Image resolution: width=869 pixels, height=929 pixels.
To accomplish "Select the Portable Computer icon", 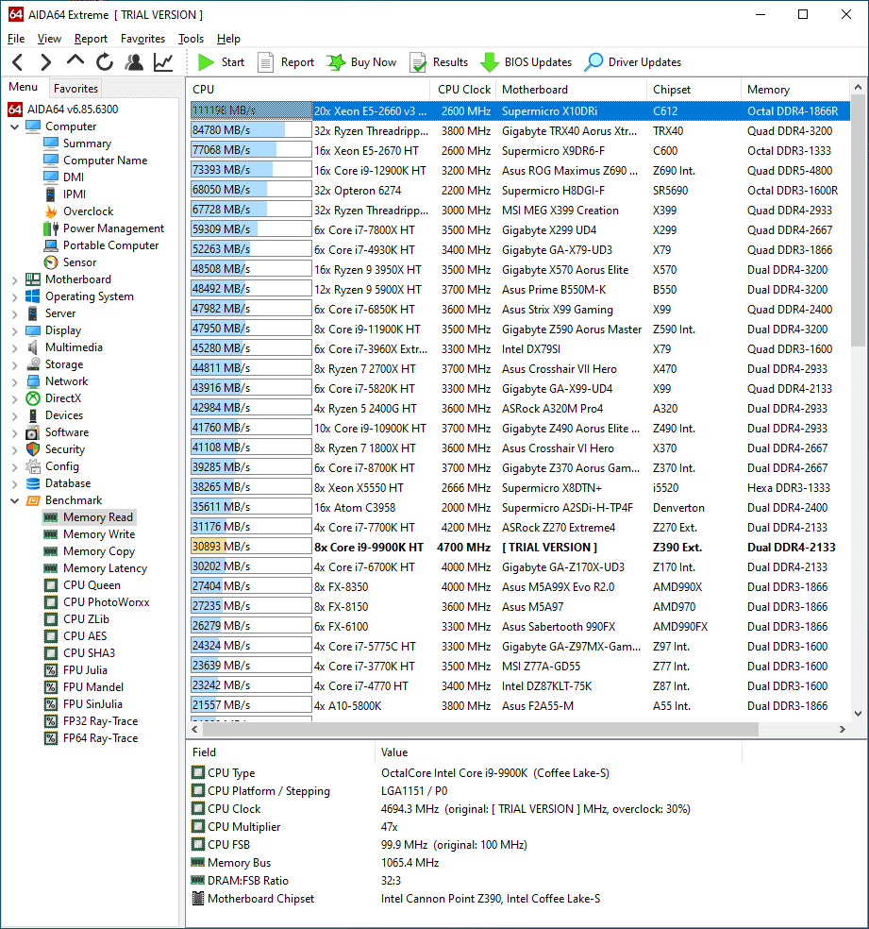I will [52, 245].
